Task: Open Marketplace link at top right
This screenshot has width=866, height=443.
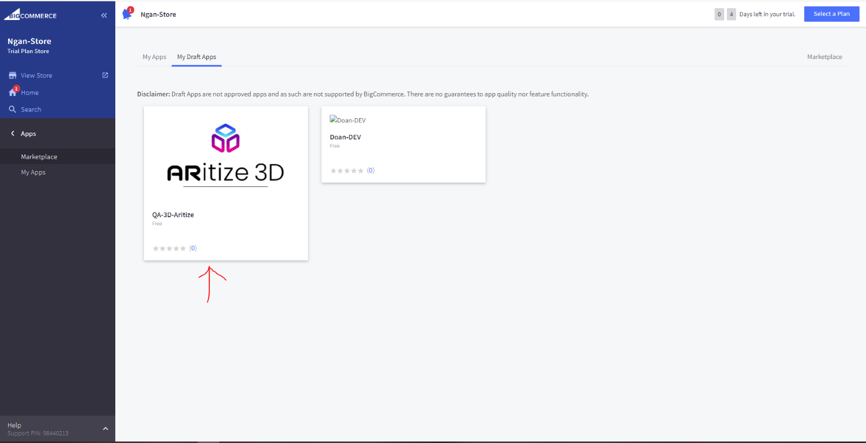Action: tap(824, 57)
